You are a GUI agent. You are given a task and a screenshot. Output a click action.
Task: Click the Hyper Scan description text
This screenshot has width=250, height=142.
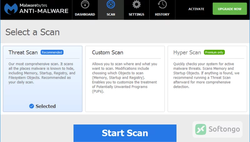[x=206, y=75]
